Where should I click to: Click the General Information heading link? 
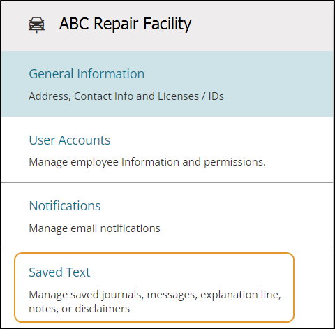point(87,74)
